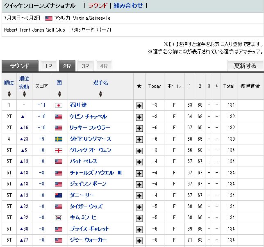Click USA flag in タイガー ウッズ row

point(59,207)
